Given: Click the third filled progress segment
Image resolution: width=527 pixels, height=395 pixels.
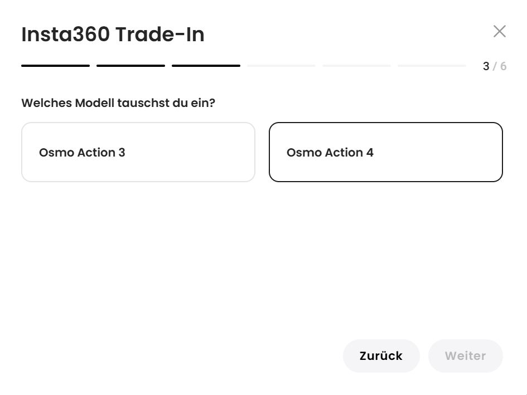Looking at the screenshot, I should point(206,66).
